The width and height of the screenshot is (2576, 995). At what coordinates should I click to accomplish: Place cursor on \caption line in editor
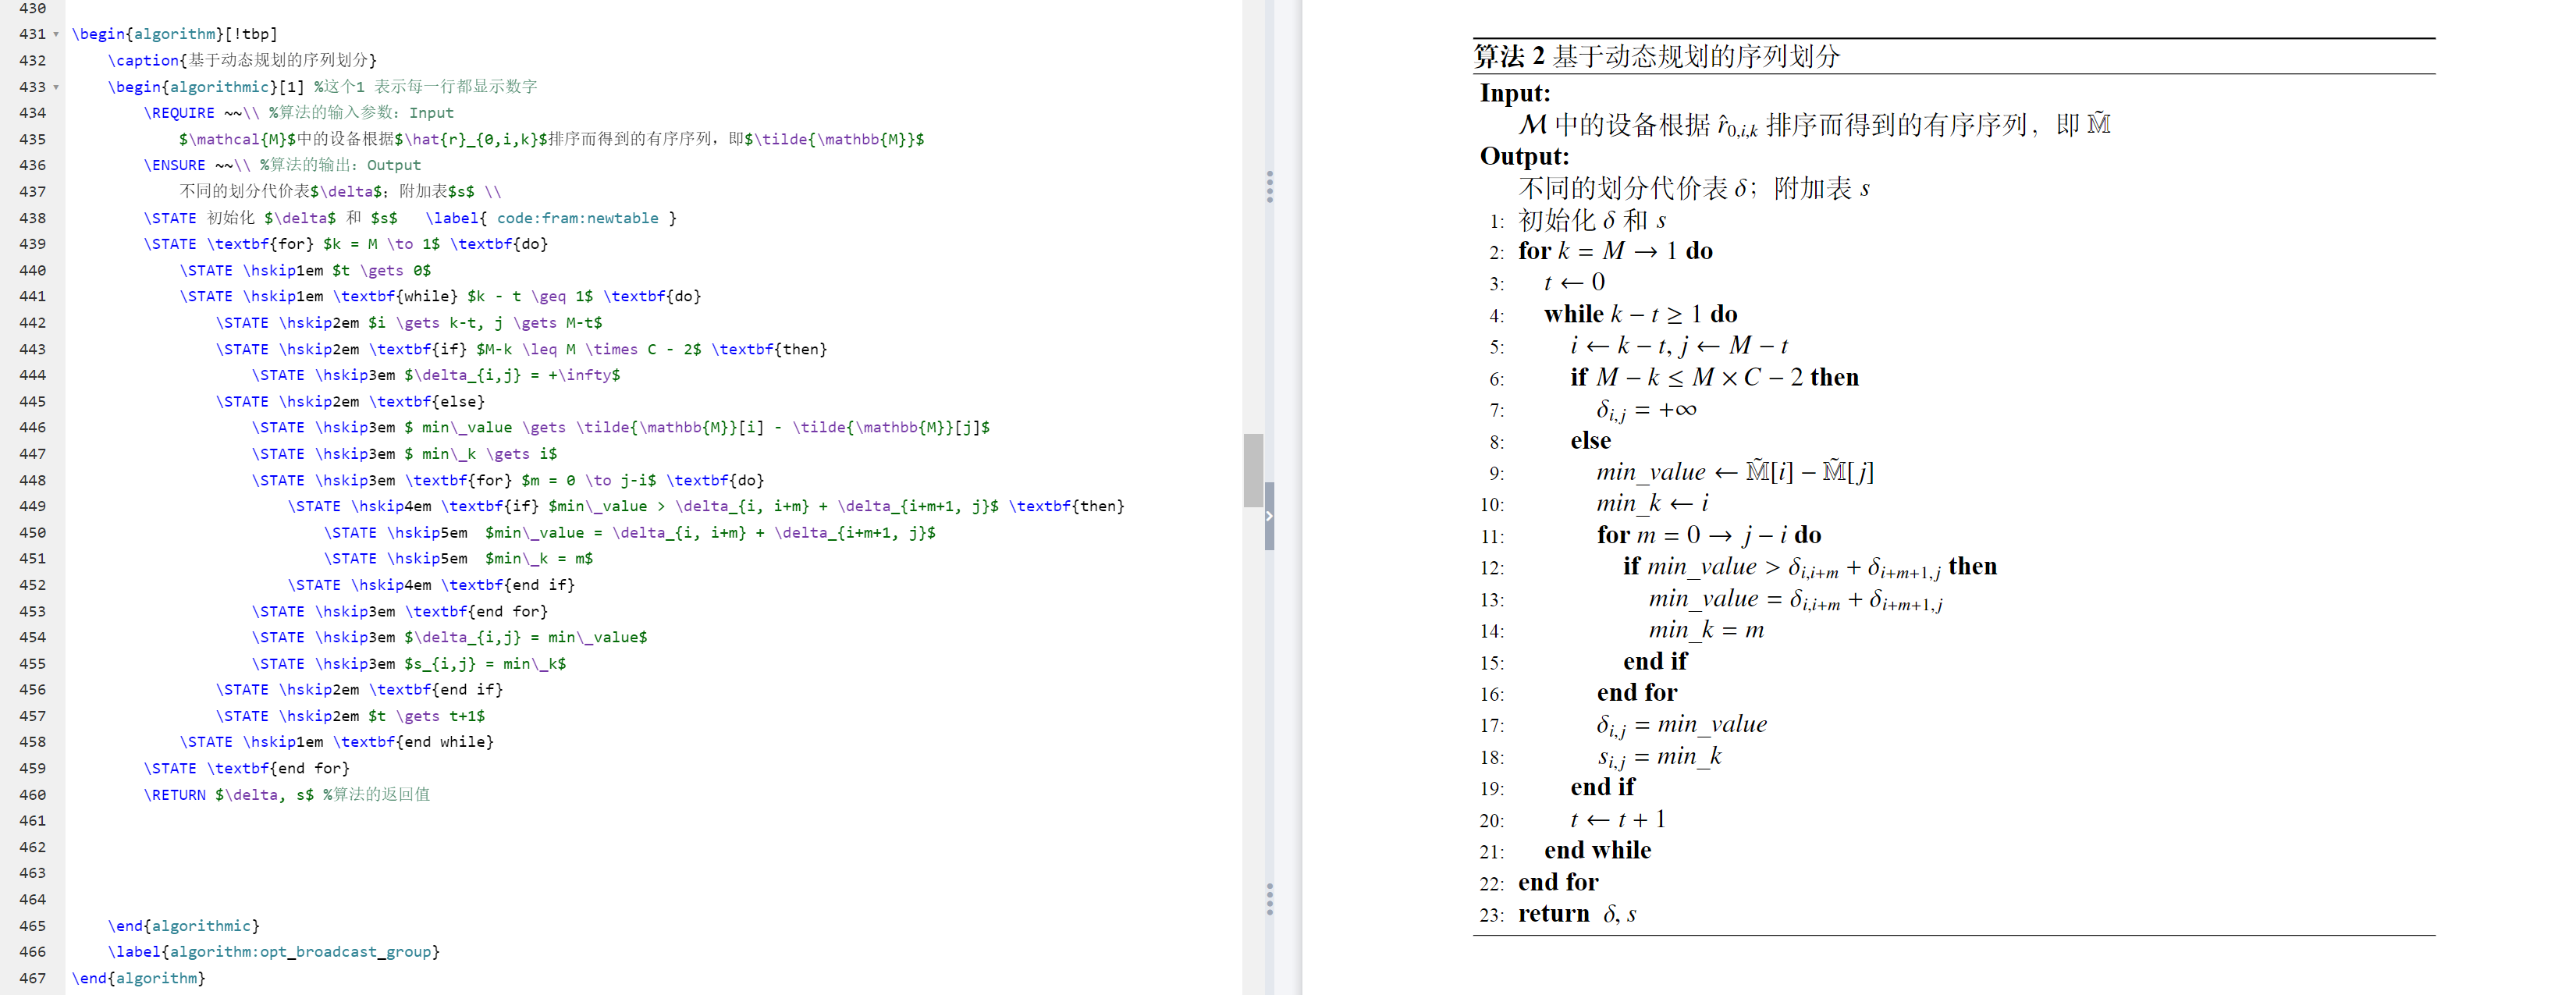coord(242,61)
